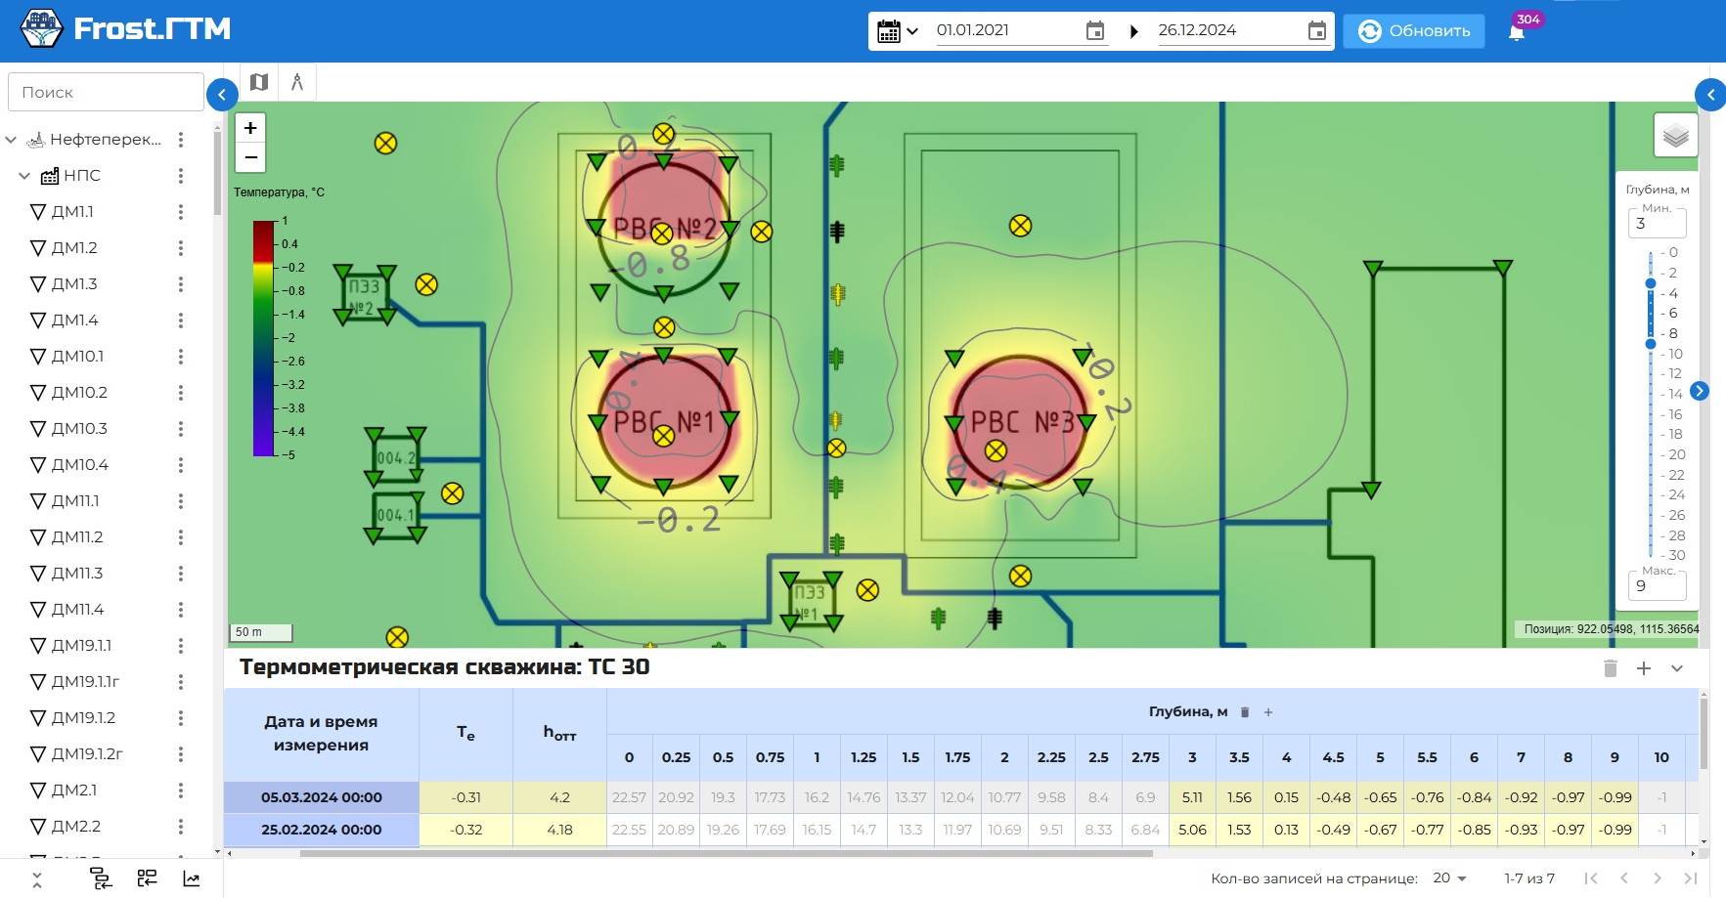
Task: Click the depth slider upper handle
Action: point(1651,283)
